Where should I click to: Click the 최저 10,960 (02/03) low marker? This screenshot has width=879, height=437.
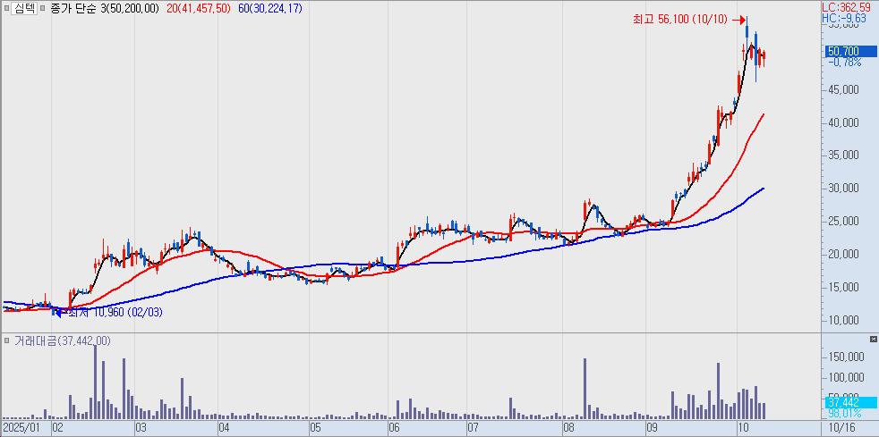pyautogui.click(x=115, y=313)
